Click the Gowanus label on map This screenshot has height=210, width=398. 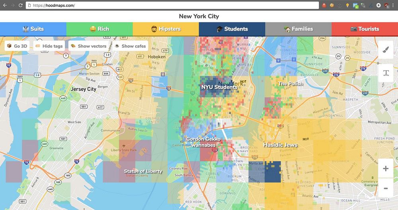click(228, 193)
